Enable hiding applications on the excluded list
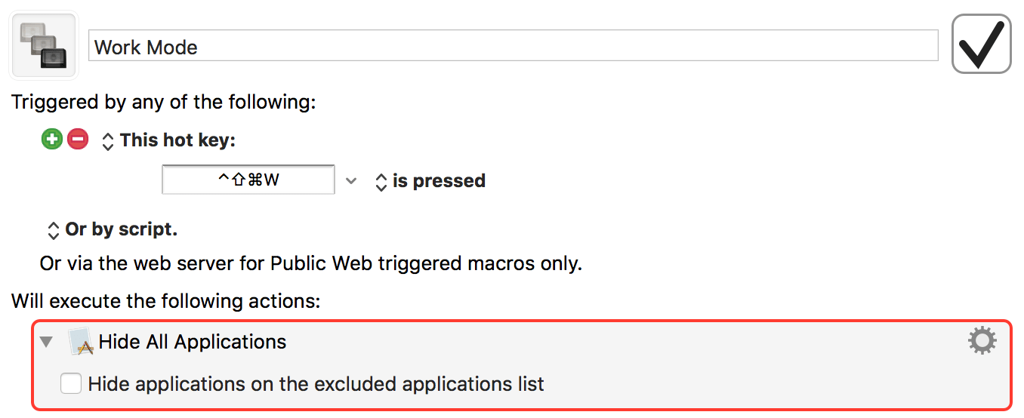 pyautogui.click(x=71, y=384)
